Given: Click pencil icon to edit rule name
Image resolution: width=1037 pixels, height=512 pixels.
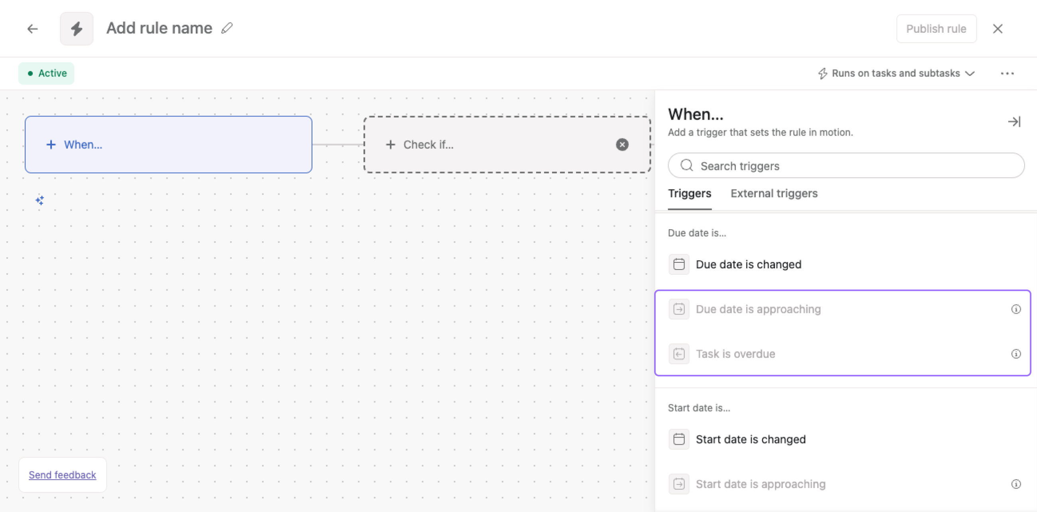Looking at the screenshot, I should 227,28.
